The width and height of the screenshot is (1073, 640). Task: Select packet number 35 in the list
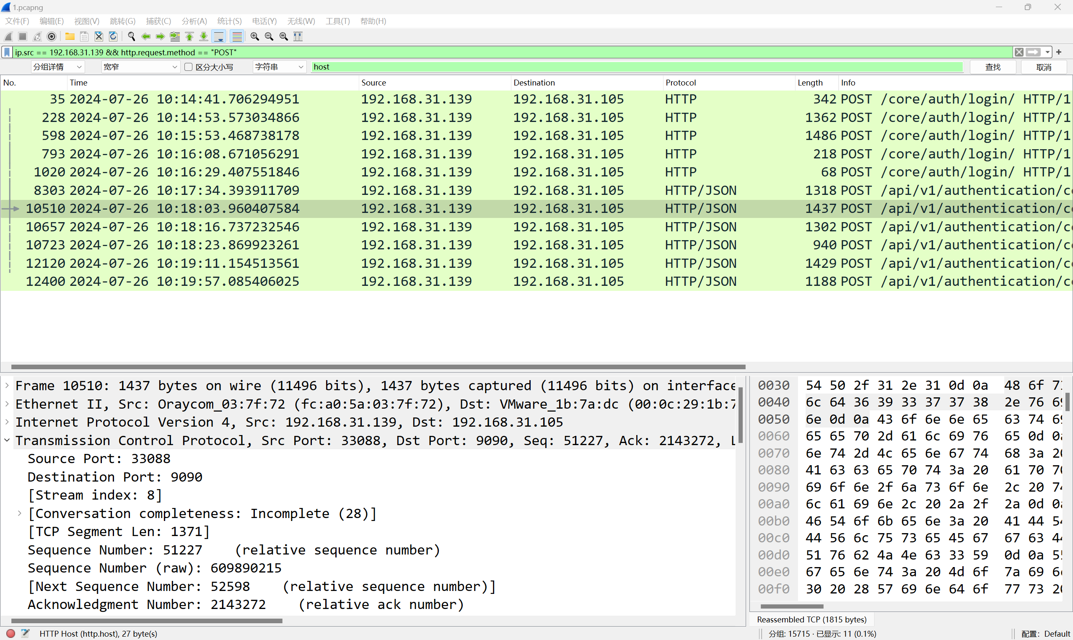(x=536, y=99)
